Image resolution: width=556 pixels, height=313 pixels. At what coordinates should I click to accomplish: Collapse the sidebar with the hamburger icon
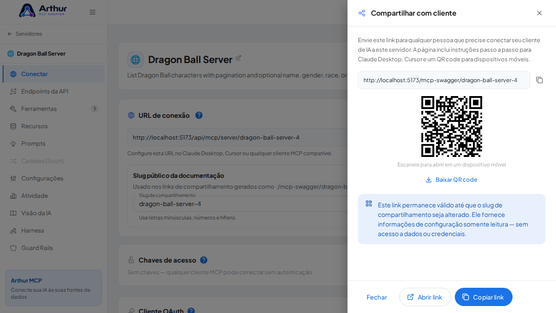(93, 12)
